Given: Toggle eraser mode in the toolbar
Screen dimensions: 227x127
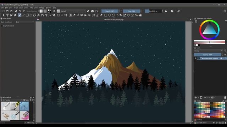Looking at the screenshot, I should [x=88, y=11].
